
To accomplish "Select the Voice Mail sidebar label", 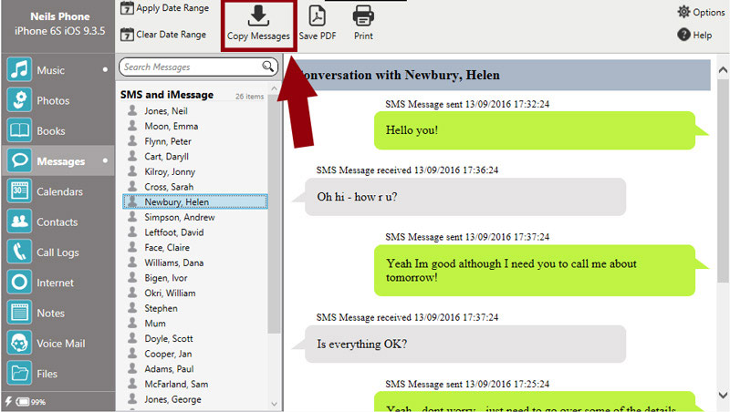I will [x=61, y=344].
